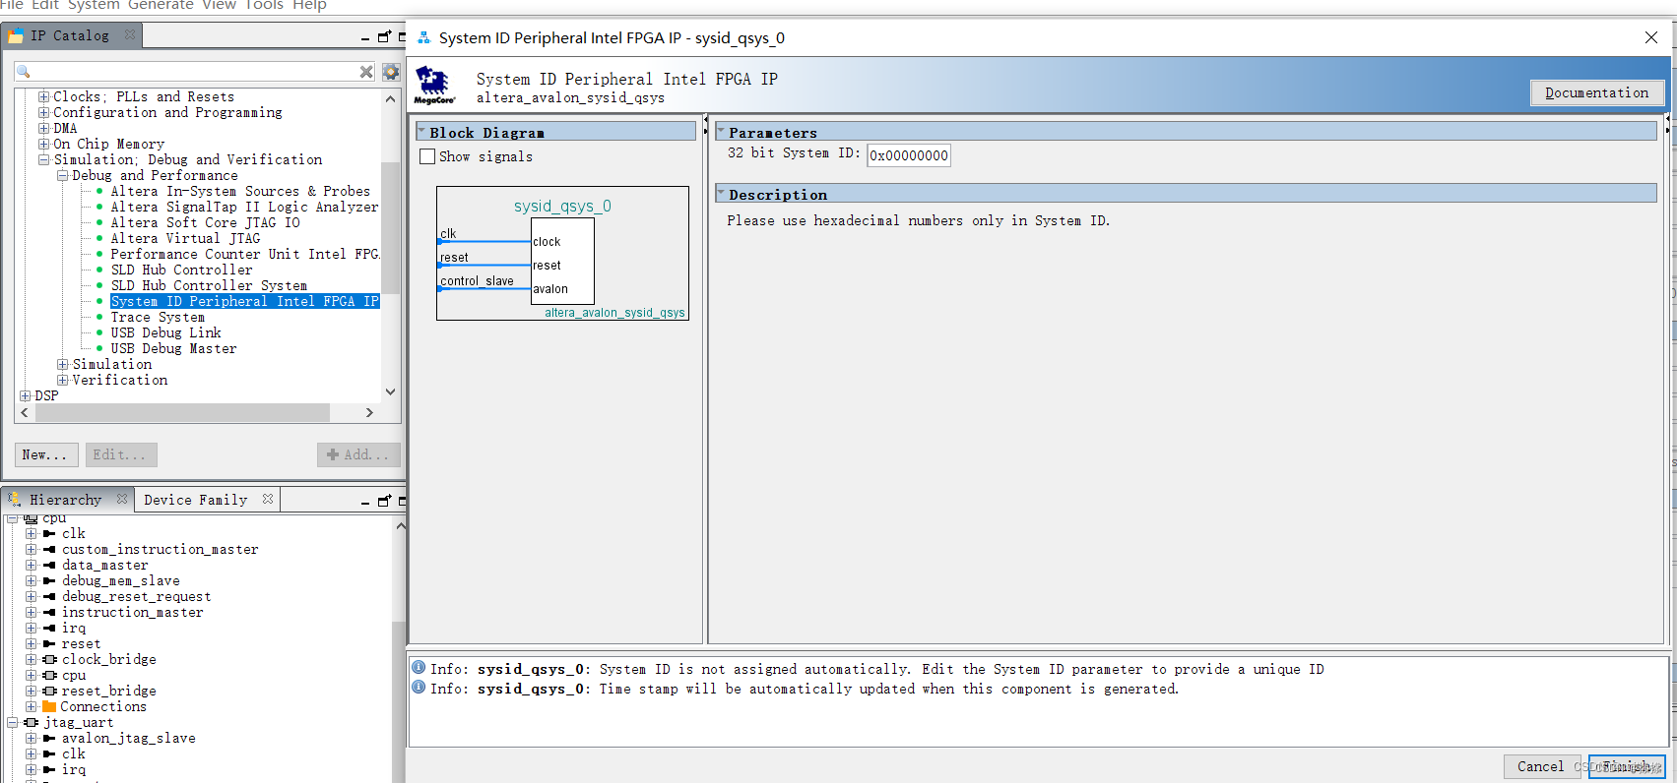Collapse the Parameters section

tap(721, 131)
